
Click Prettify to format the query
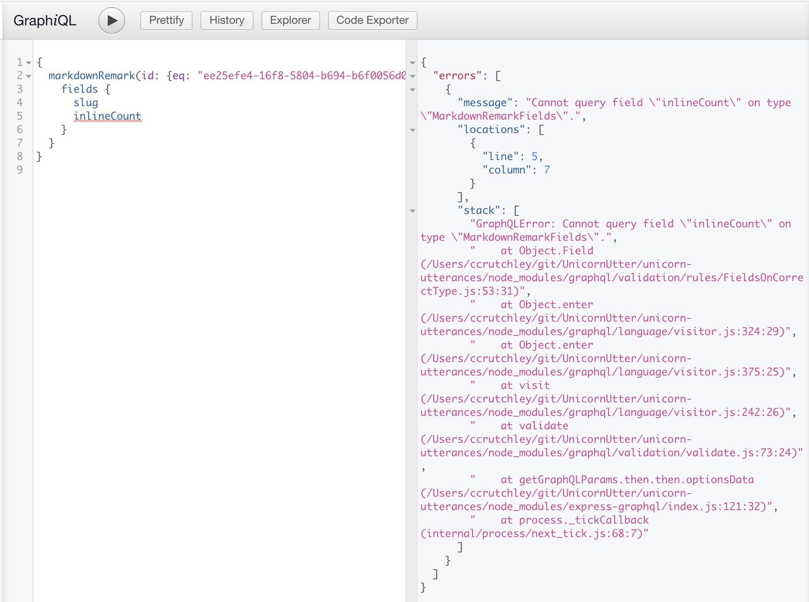(x=166, y=20)
